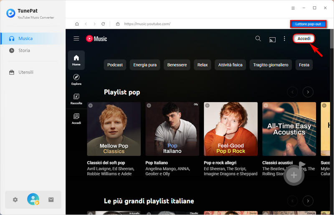This screenshot has height=215, width=334.
Task: Click the lock icon beside URL
Action: point(118,24)
